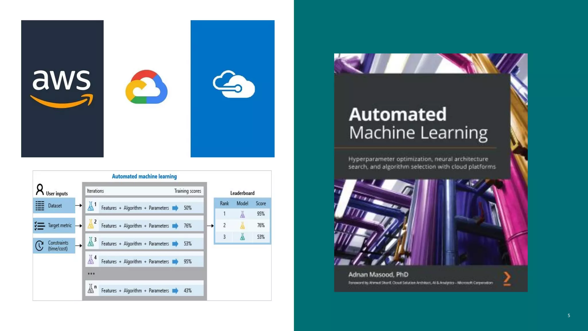The image size is (588, 331).
Task: Click the Packt logo on book cover
Action: coord(507,278)
